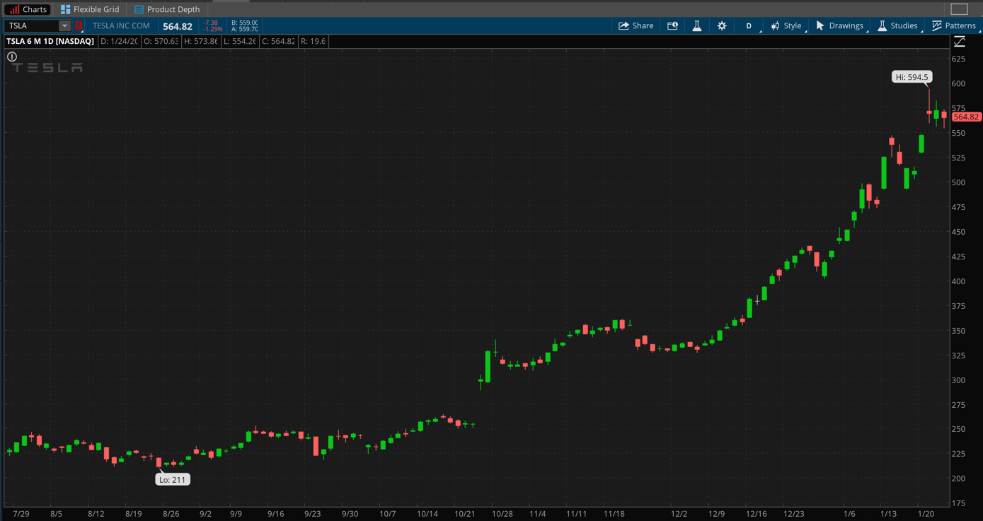Open the Patterns dropdown menu
Viewport: 983px width, 521px height.
pos(954,25)
